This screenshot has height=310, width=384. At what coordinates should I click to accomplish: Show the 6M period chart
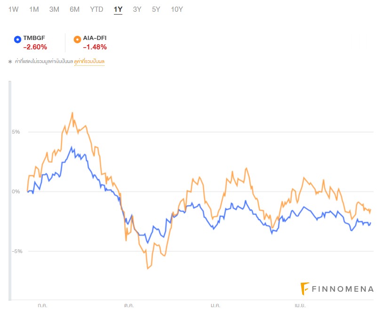click(x=74, y=9)
